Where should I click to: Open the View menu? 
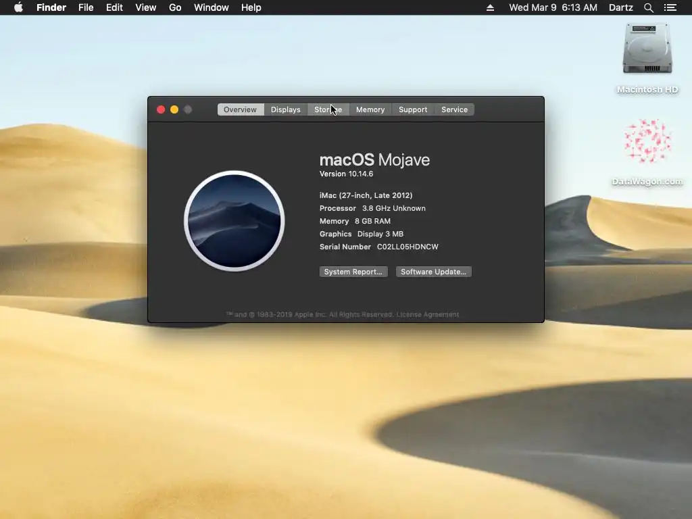click(146, 7)
